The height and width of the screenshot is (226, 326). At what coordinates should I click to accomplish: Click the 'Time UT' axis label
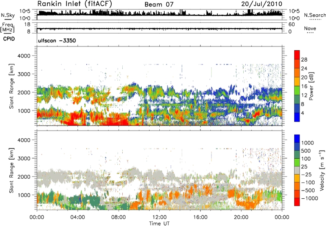pos(159,223)
